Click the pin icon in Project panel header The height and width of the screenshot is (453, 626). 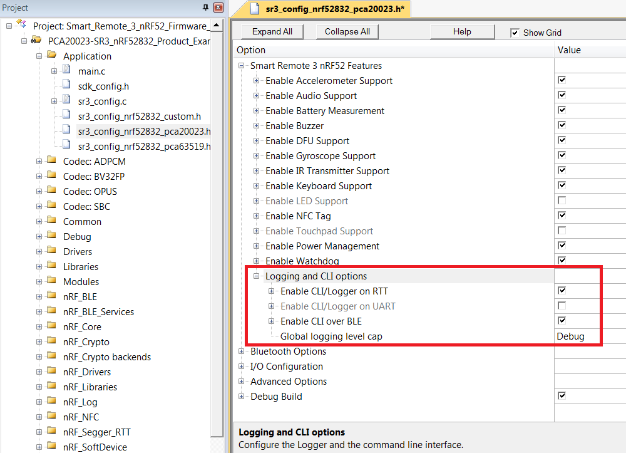click(x=205, y=7)
